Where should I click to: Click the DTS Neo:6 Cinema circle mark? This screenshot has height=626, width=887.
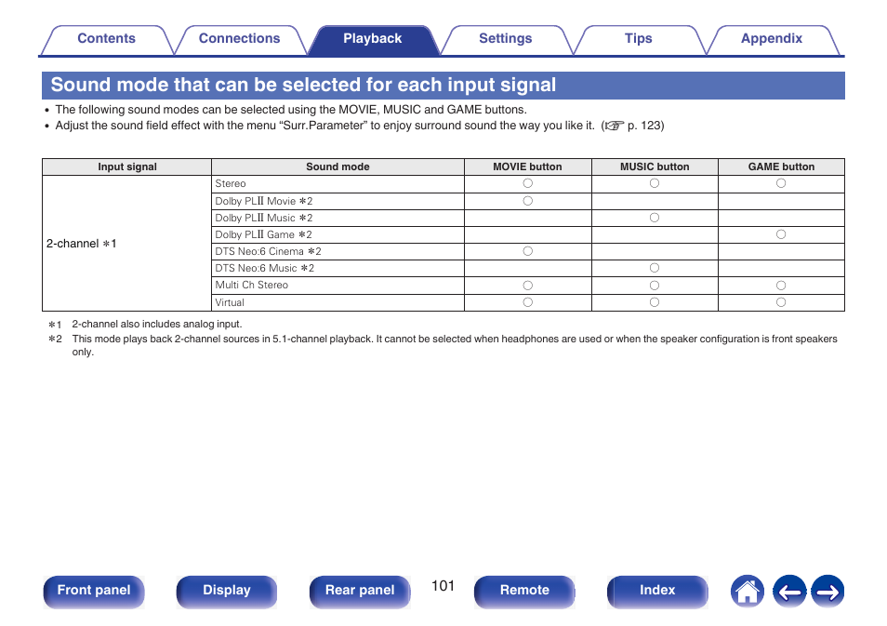528,251
